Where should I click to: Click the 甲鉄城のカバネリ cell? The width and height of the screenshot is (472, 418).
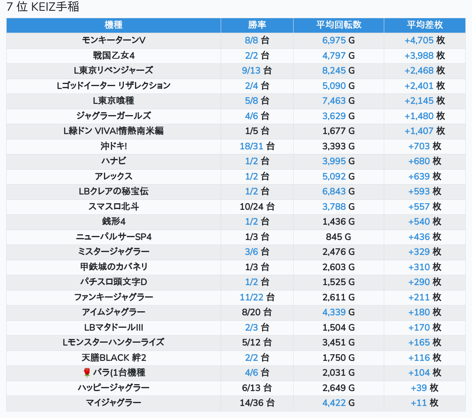pyautogui.click(x=113, y=267)
